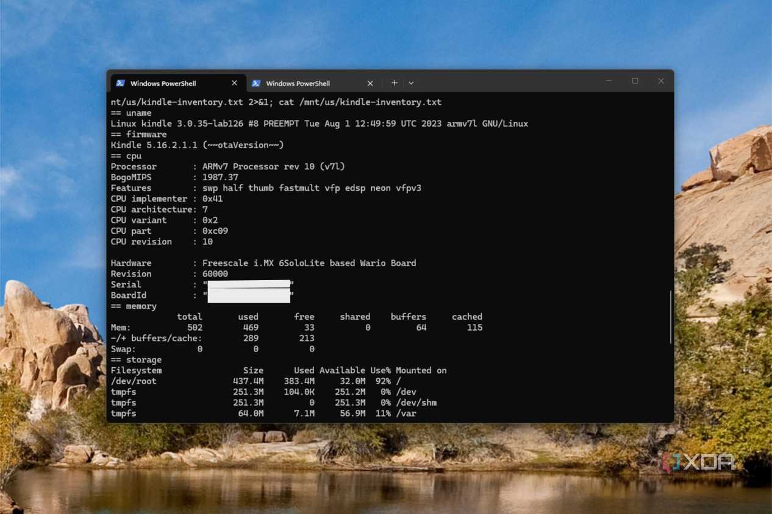Open a new tab with the plus button
This screenshot has width=772, height=514.
pyautogui.click(x=395, y=83)
